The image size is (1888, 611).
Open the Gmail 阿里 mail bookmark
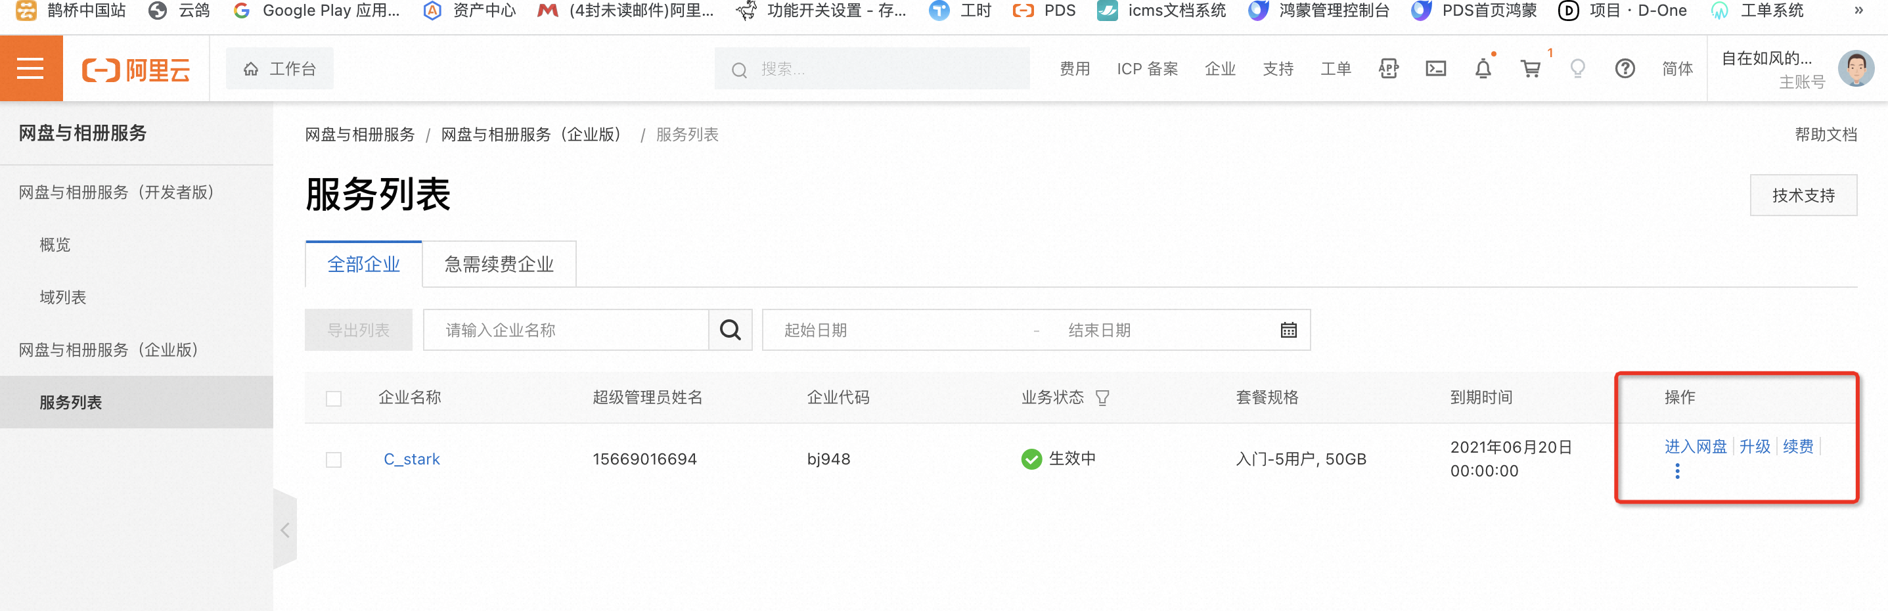click(x=626, y=11)
